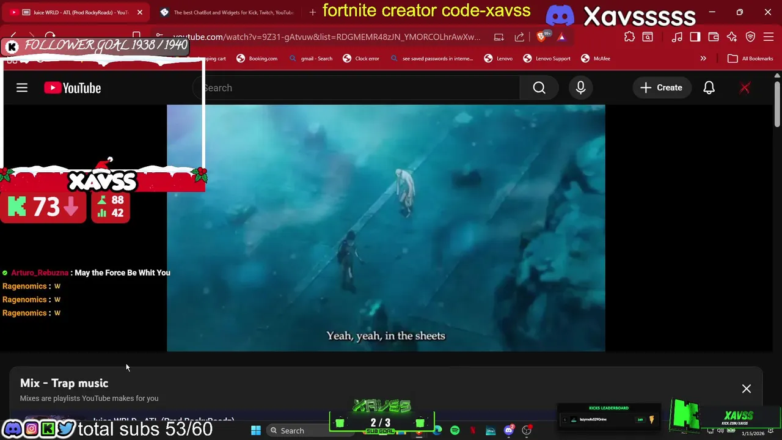The height and width of the screenshot is (440, 782).
Task: Open Discord from the taskbar
Action: (508, 431)
